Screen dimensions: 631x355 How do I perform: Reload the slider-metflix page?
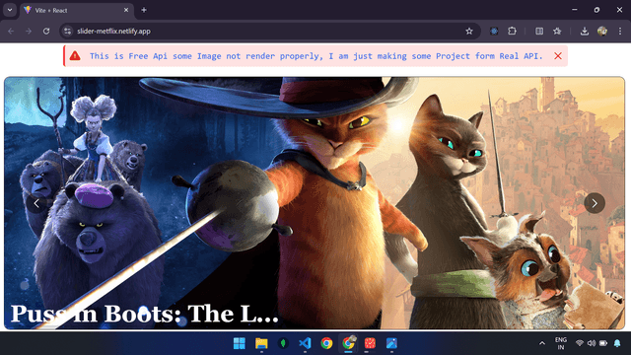tap(46, 31)
